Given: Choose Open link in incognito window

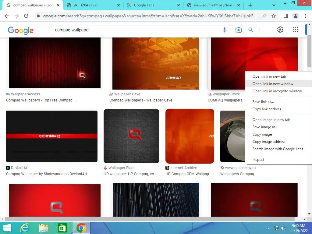Looking at the screenshot, I should 278,91.
